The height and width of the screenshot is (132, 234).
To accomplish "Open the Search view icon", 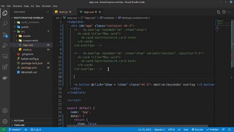I will pyautogui.click(x=5, y=23).
